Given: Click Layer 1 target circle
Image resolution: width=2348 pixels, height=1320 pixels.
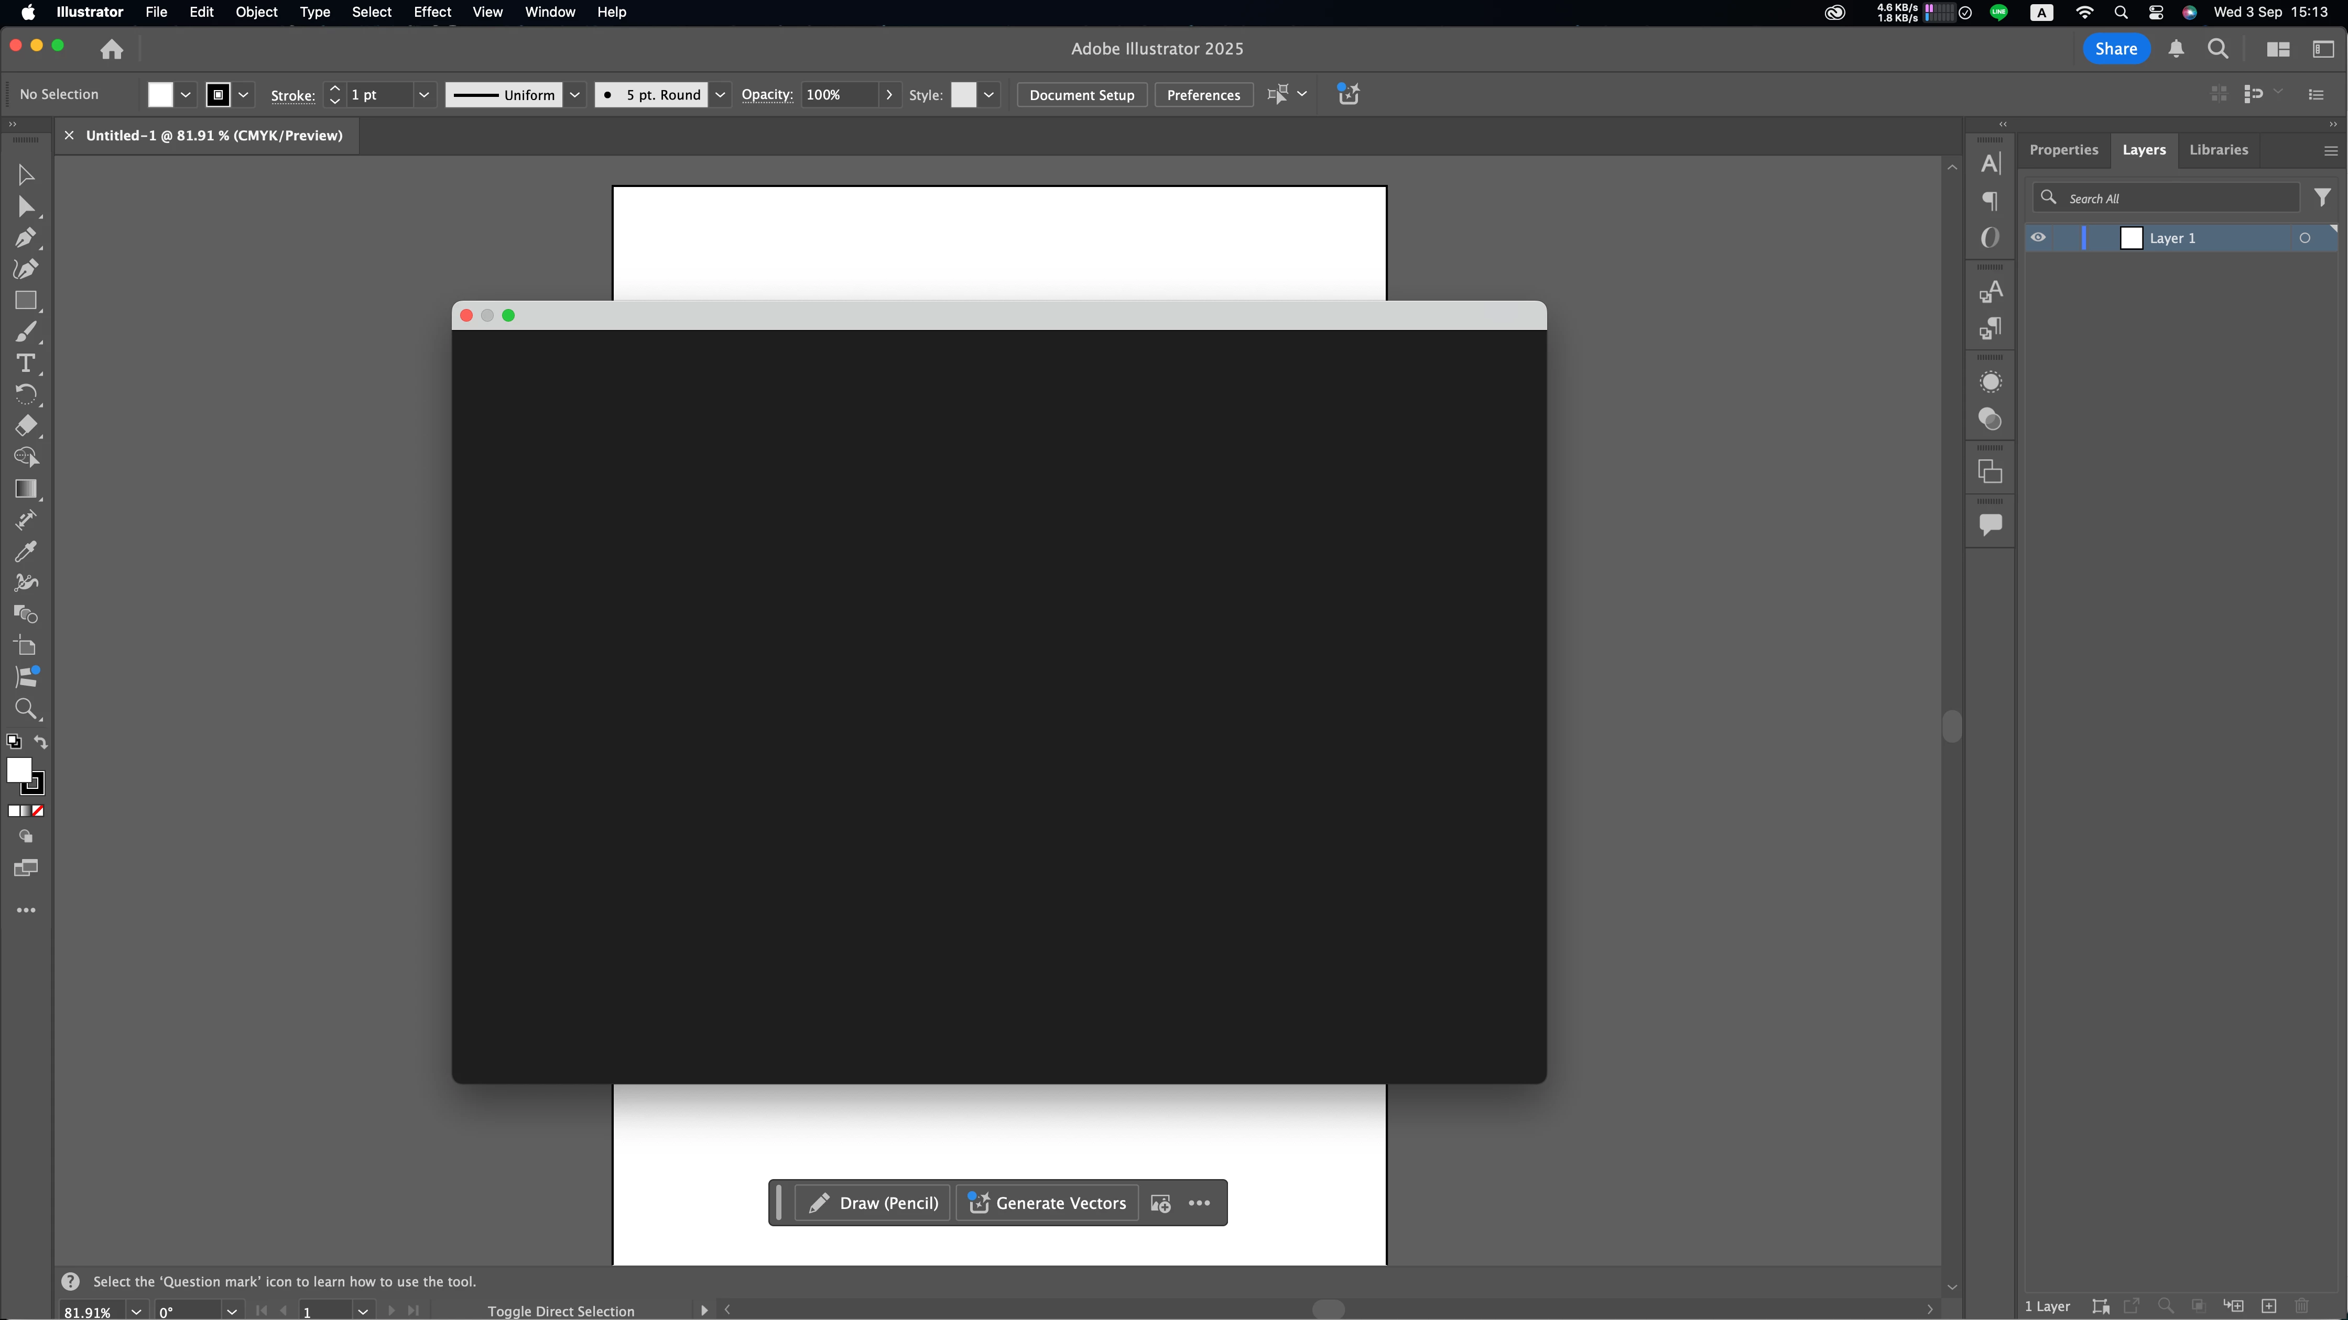Looking at the screenshot, I should [x=2304, y=238].
